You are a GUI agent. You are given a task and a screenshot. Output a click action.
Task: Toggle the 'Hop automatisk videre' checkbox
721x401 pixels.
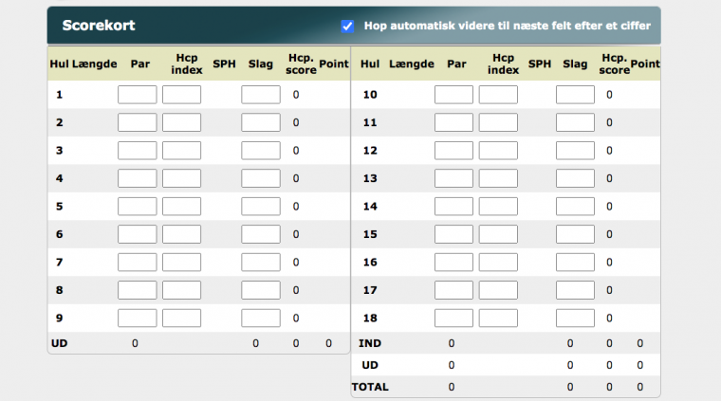(347, 27)
